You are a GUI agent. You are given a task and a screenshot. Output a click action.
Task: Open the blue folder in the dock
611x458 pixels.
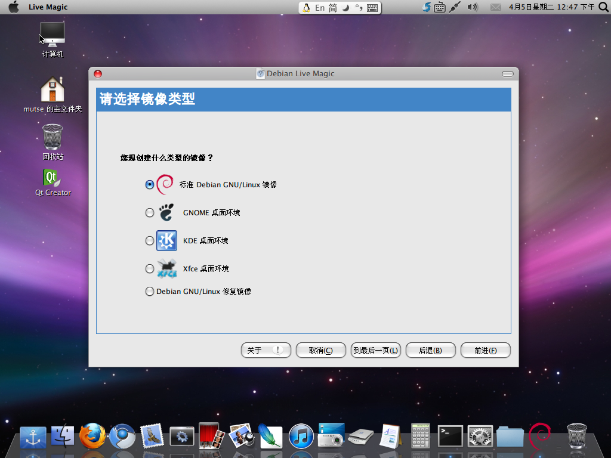(510, 437)
